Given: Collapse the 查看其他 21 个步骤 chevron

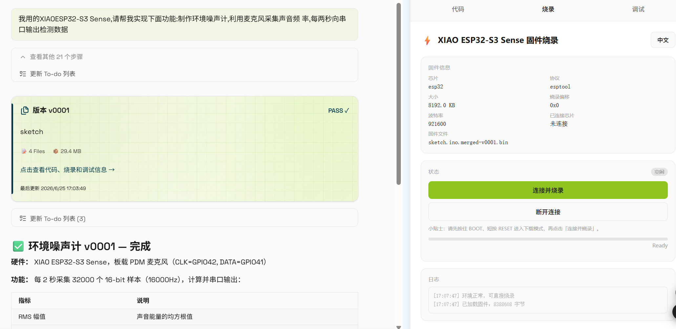Looking at the screenshot, I should click(x=23, y=57).
